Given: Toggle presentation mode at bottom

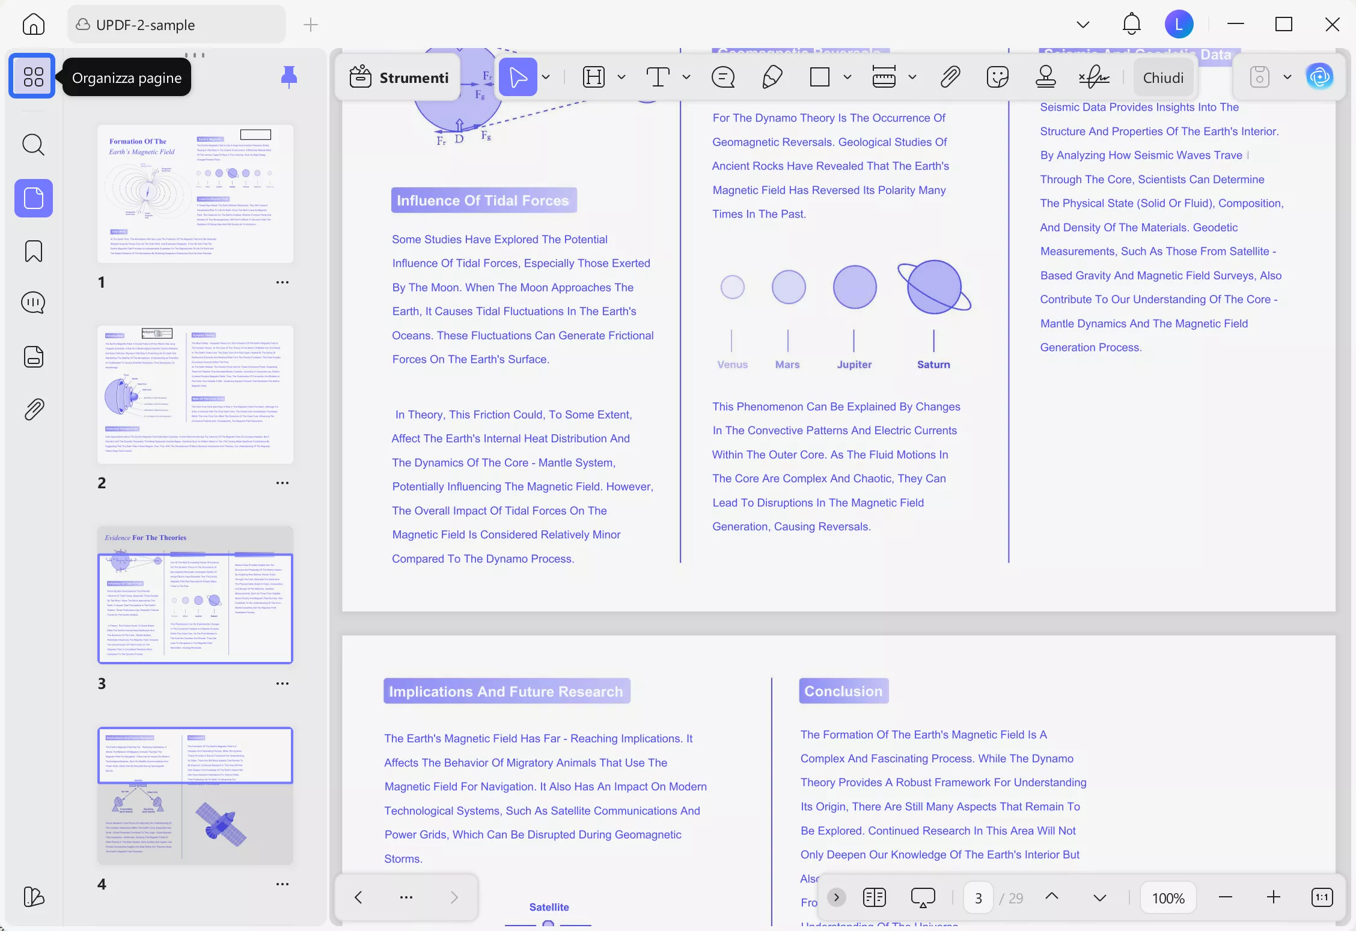Looking at the screenshot, I should point(923,897).
